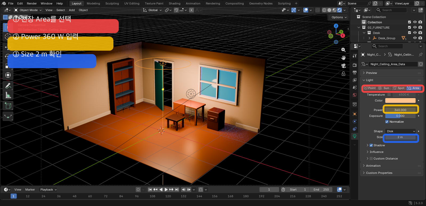Set light type to Point
Viewport: 426px width, 206px height.
pos(370,88)
